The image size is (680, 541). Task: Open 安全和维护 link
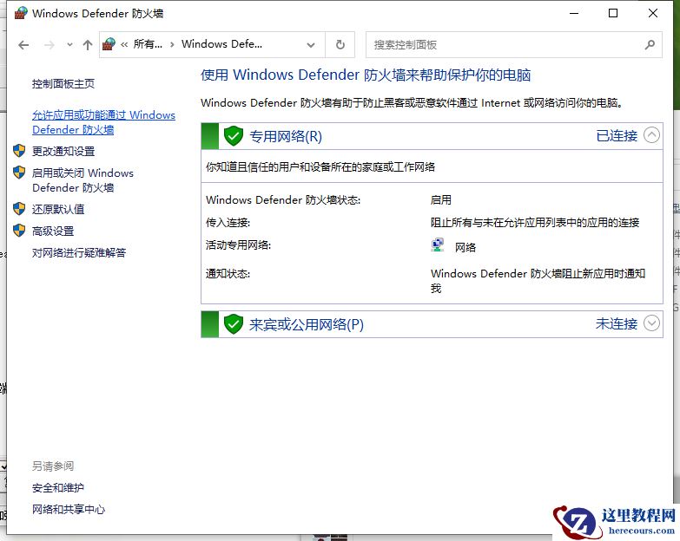(x=58, y=488)
